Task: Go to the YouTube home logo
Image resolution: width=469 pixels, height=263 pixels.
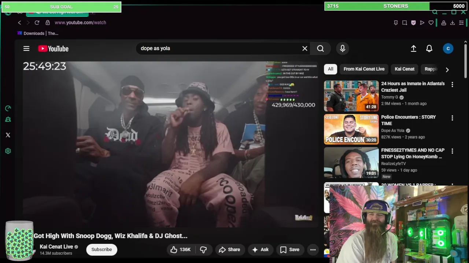Action: (x=53, y=49)
